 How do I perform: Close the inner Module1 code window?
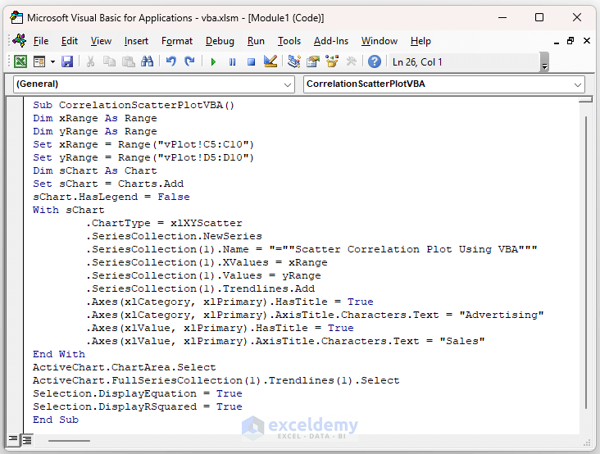pyautogui.click(x=587, y=40)
